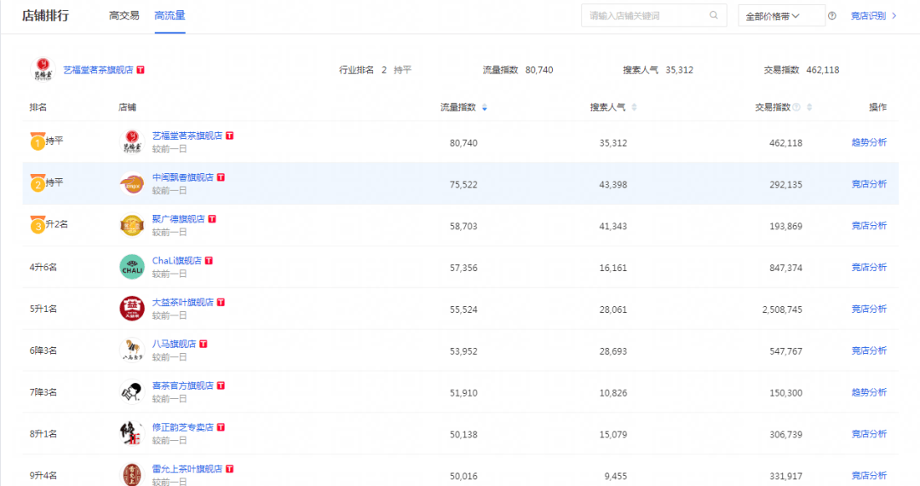The height and width of the screenshot is (486, 920).
Task: Switch to the 高交易 tab
Action: pos(124,16)
